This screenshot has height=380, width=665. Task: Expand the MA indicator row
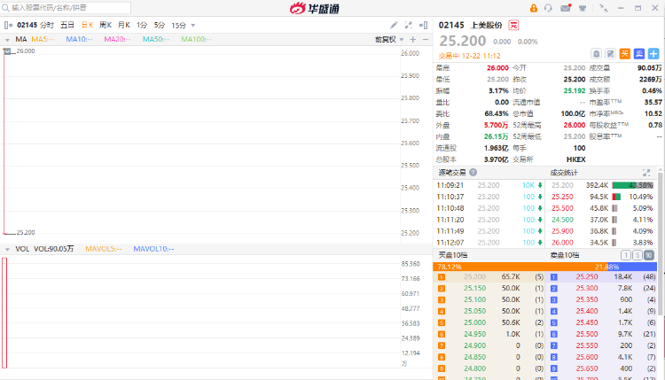point(8,40)
